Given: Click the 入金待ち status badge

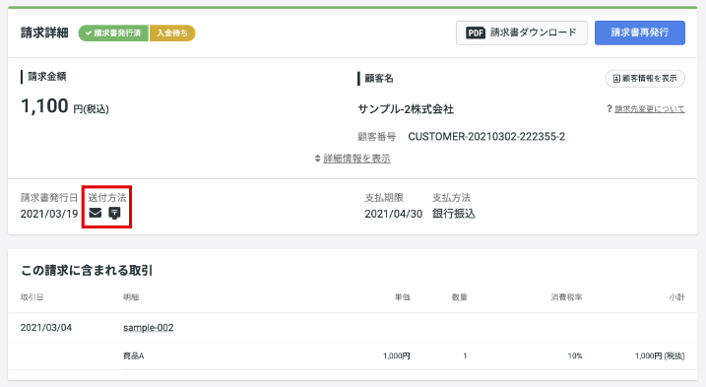Looking at the screenshot, I should pyautogui.click(x=172, y=32).
